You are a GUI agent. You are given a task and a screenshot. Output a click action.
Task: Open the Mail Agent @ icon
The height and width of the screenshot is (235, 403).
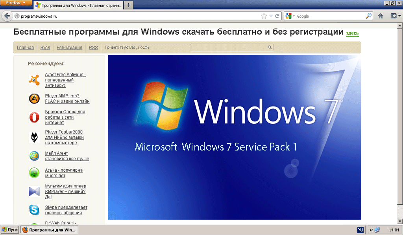[34, 156]
